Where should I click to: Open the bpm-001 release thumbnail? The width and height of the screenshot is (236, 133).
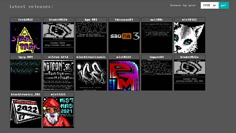(x=91, y=38)
